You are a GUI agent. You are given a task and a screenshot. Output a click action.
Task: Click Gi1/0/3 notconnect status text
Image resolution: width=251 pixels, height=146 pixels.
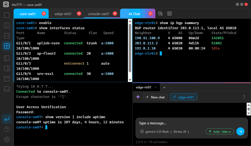click(74, 64)
